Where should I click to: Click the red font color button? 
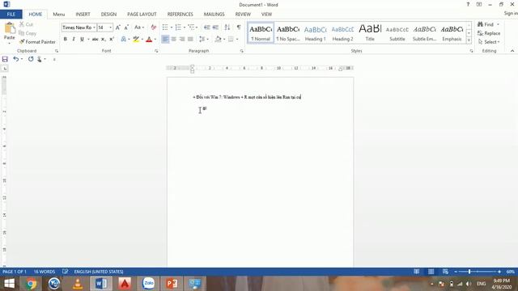[149, 40]
